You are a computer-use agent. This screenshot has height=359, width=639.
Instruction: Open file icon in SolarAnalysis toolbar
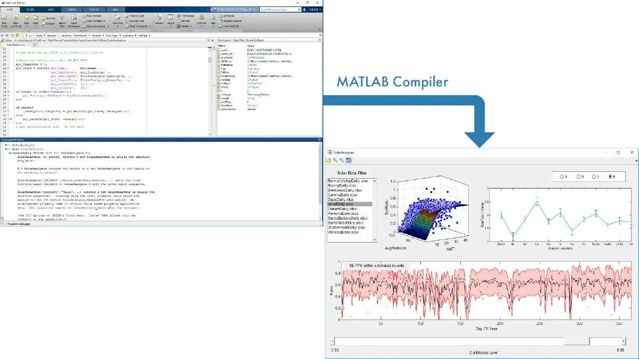(x=329, y=160)
